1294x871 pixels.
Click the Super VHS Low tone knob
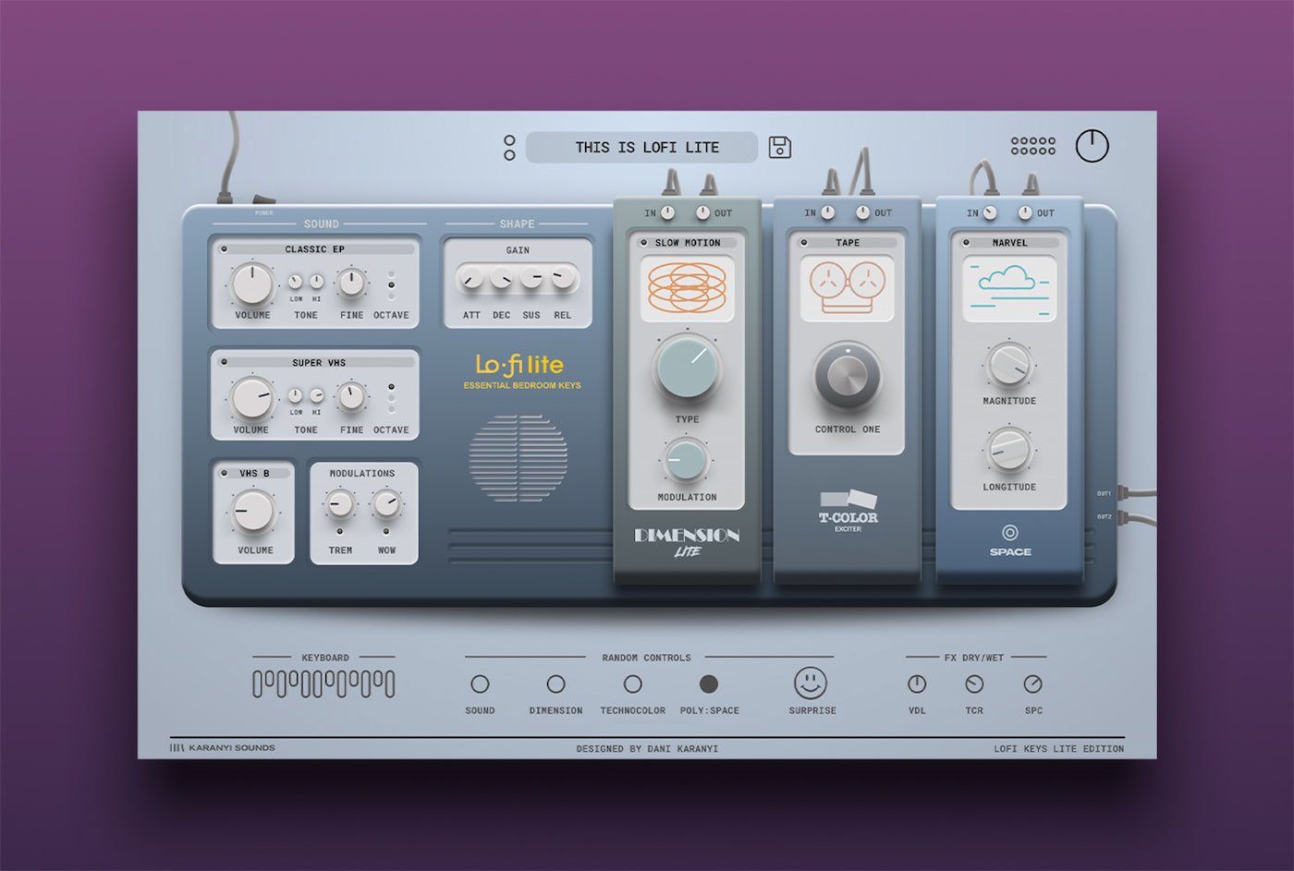point(295,395)
